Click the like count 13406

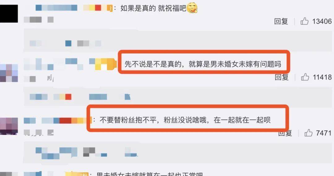point(322,21)
